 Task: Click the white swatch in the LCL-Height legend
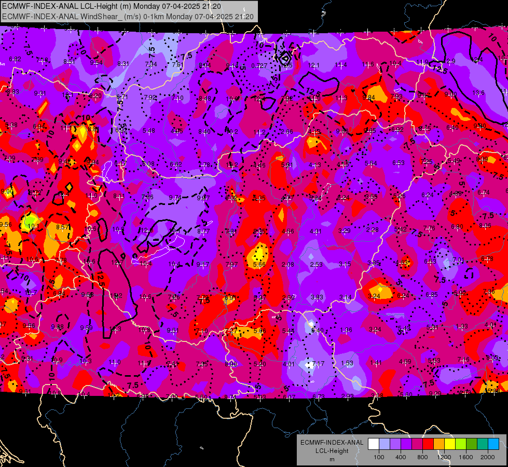tap(374, 444)
